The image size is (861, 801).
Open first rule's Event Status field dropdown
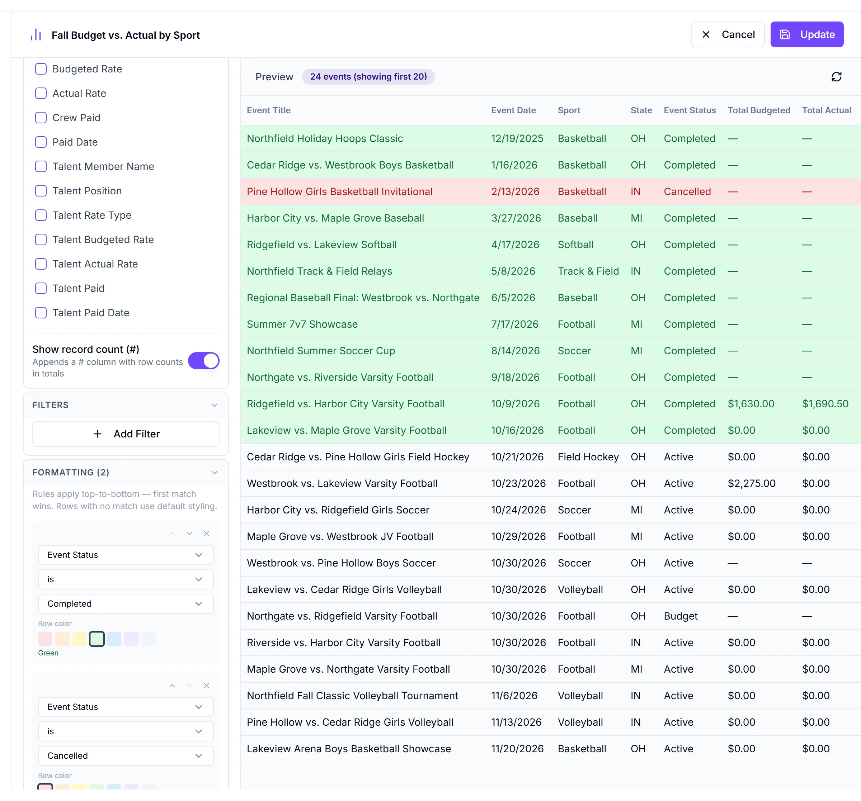[126, 555]
